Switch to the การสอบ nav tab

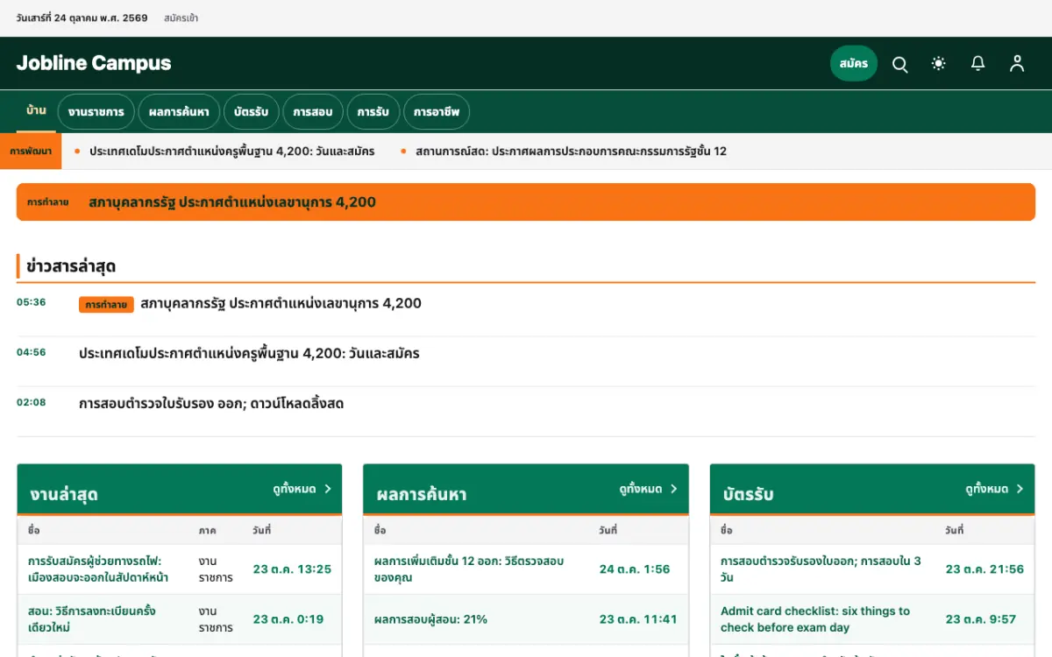tap(313, 112)
